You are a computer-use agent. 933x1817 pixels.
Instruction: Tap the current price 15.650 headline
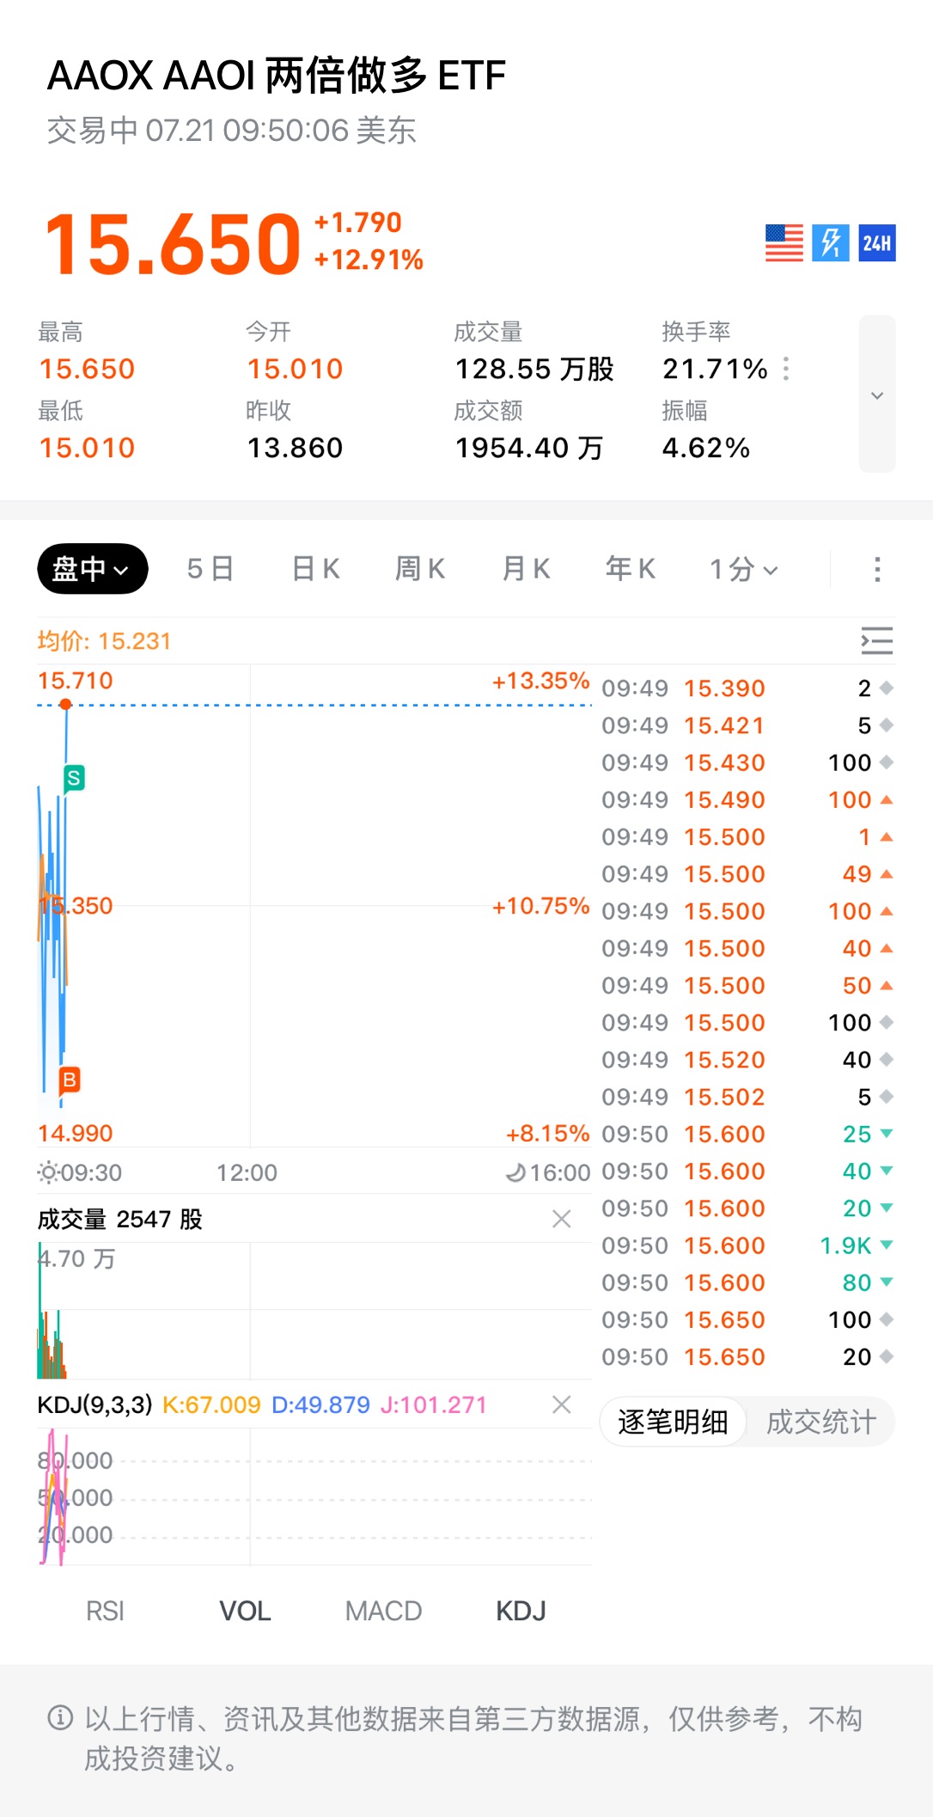173,244
